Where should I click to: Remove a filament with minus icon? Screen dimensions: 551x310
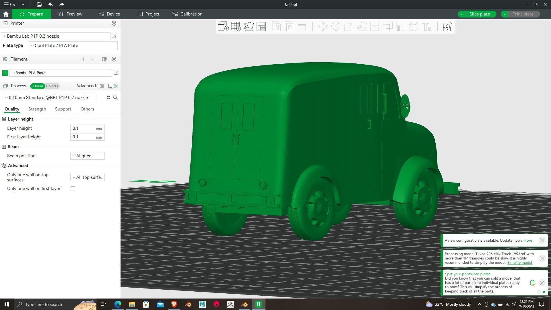[93, 59]
